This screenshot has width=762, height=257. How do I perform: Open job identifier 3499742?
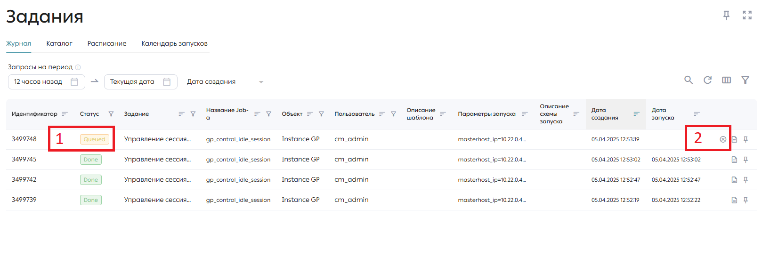click(x=24, y=179)
